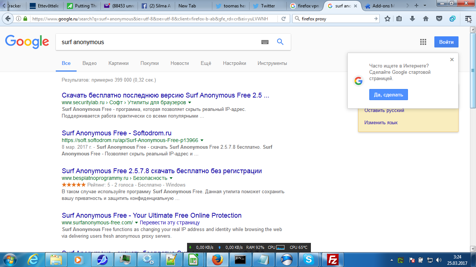476x267 pixels.
Task: Open the Скачать бесплатно последнюю версию result
Action: pyautogui.click(x=165, y=95)
